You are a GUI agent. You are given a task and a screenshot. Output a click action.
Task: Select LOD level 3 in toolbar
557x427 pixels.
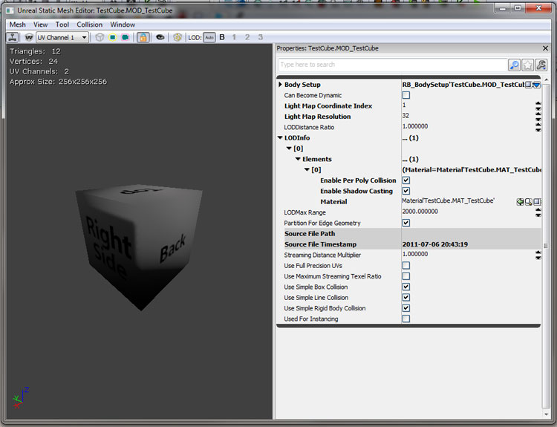click(x=261, y=37)
